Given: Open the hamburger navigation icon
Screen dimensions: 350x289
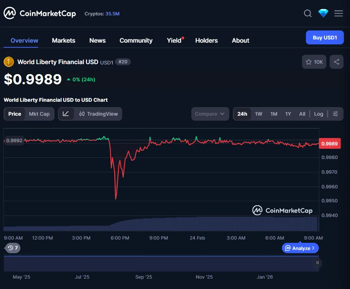Looking at the screenshot, I should tap(338, 13).
